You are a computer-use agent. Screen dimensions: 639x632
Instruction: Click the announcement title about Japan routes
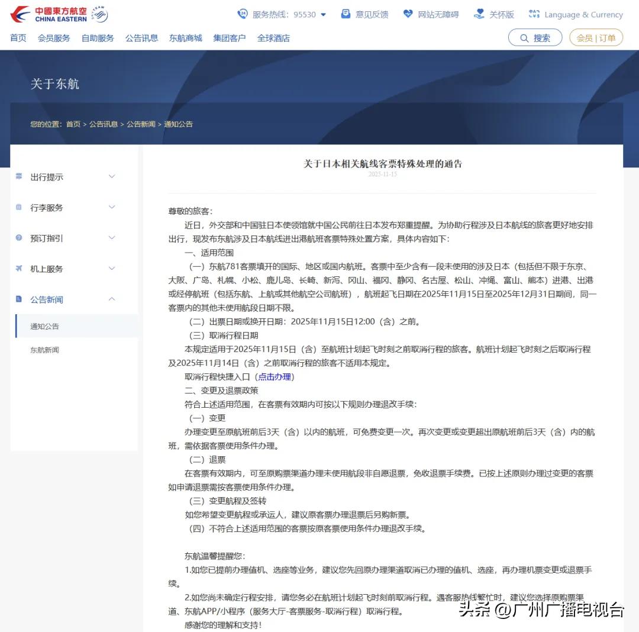382,164
